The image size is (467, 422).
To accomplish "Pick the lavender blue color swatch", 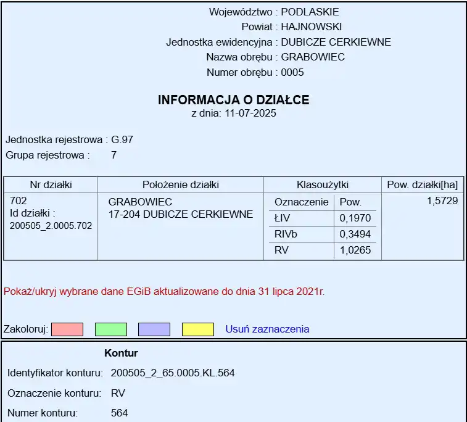I will (x=154, y=329).
